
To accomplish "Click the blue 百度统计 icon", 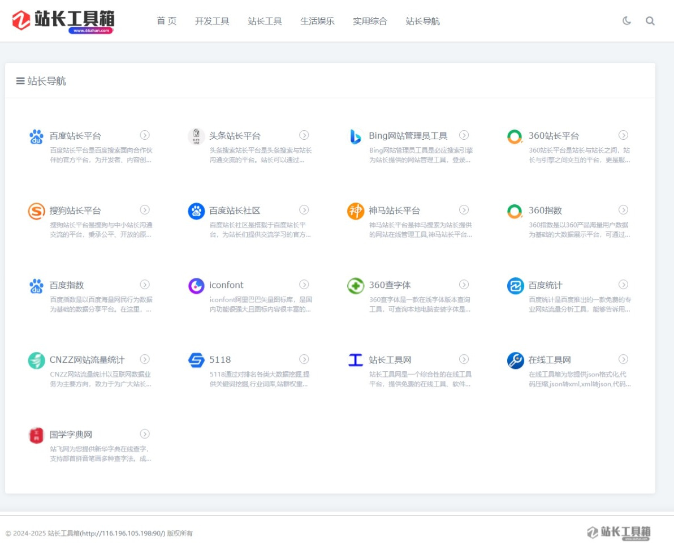I will (515, 286).
